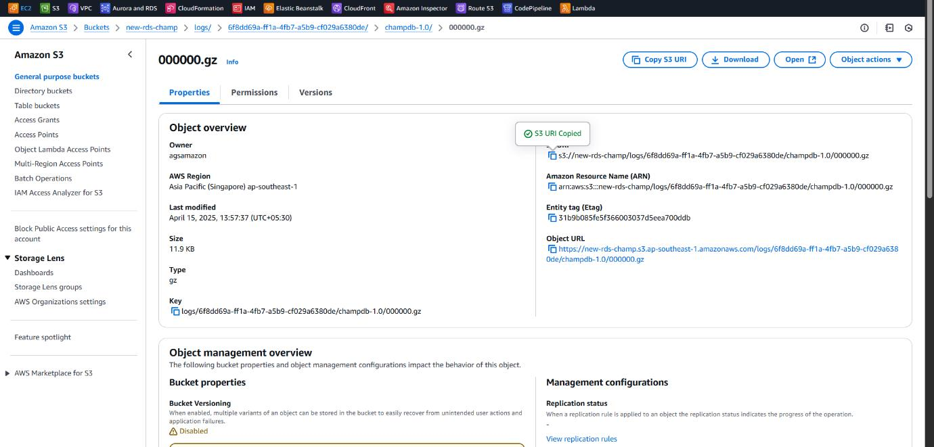Image resolution: width=934 pixels, height=447 pixels.
Task: Click View replication rules link
Action: [x=581, y=439]
